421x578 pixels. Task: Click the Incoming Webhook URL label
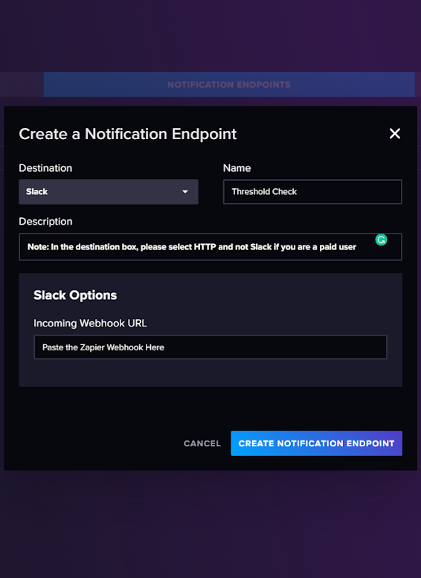pyautogui.click(x=90, y=324)
